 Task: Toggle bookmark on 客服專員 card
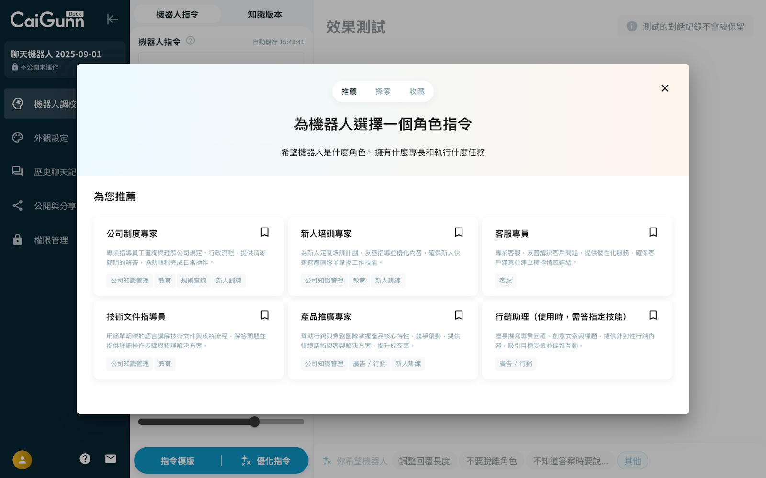coord(653,232)
